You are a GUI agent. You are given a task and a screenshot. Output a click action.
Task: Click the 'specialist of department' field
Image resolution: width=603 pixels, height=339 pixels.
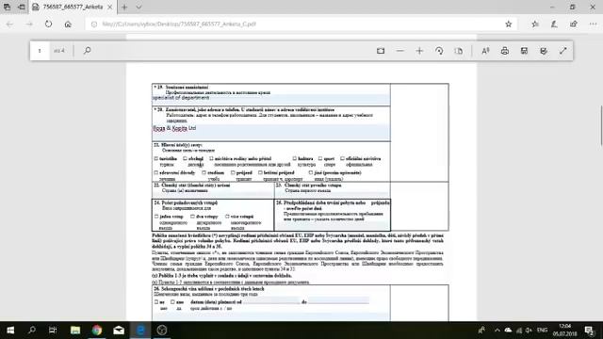[x=271, y=100]
